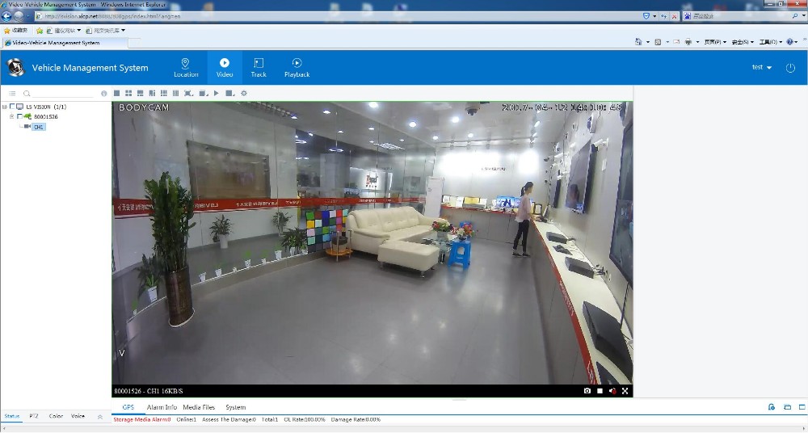Select layout with one wide and two small panes
Viewport: 808px width, 433px height.
coord(140,93)
